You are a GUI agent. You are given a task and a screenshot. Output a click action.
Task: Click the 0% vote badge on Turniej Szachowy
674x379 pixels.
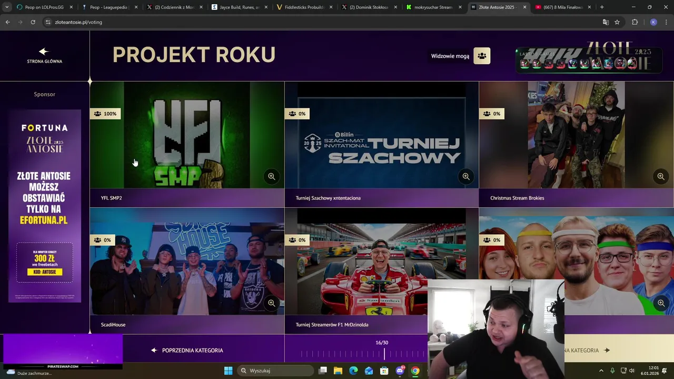click(x=298, y=114)
